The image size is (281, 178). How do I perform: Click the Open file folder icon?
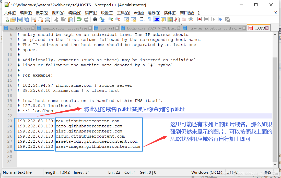coord(13,19)
